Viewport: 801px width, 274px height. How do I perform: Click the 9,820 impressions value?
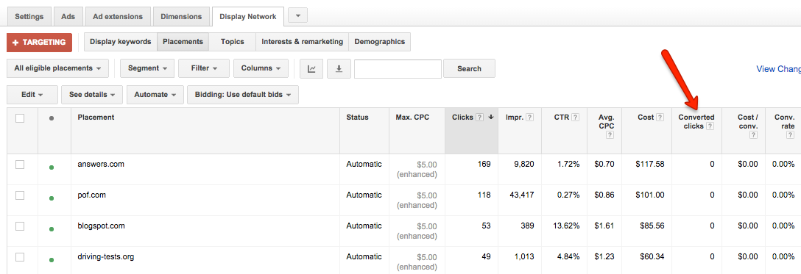coord(524,164)
